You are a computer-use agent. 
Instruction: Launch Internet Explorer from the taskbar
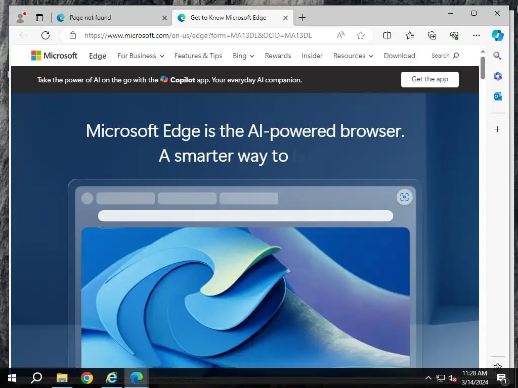click(112, 378)
